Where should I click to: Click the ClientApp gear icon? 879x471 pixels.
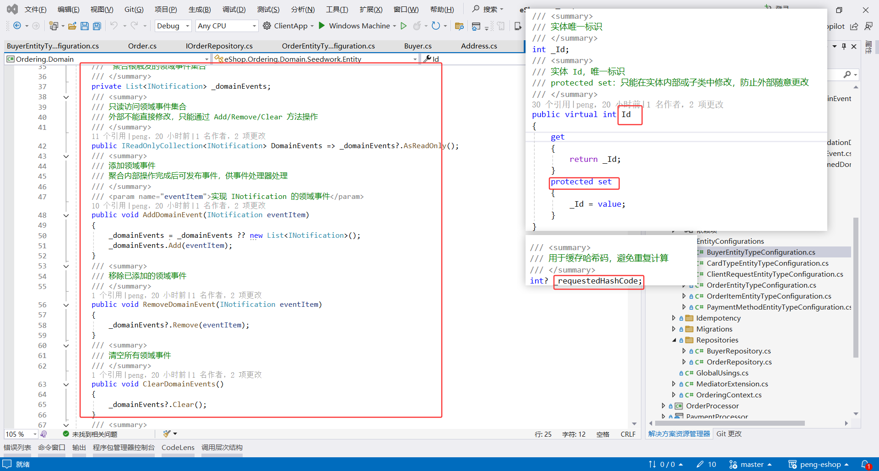click(x=267, y=26)
